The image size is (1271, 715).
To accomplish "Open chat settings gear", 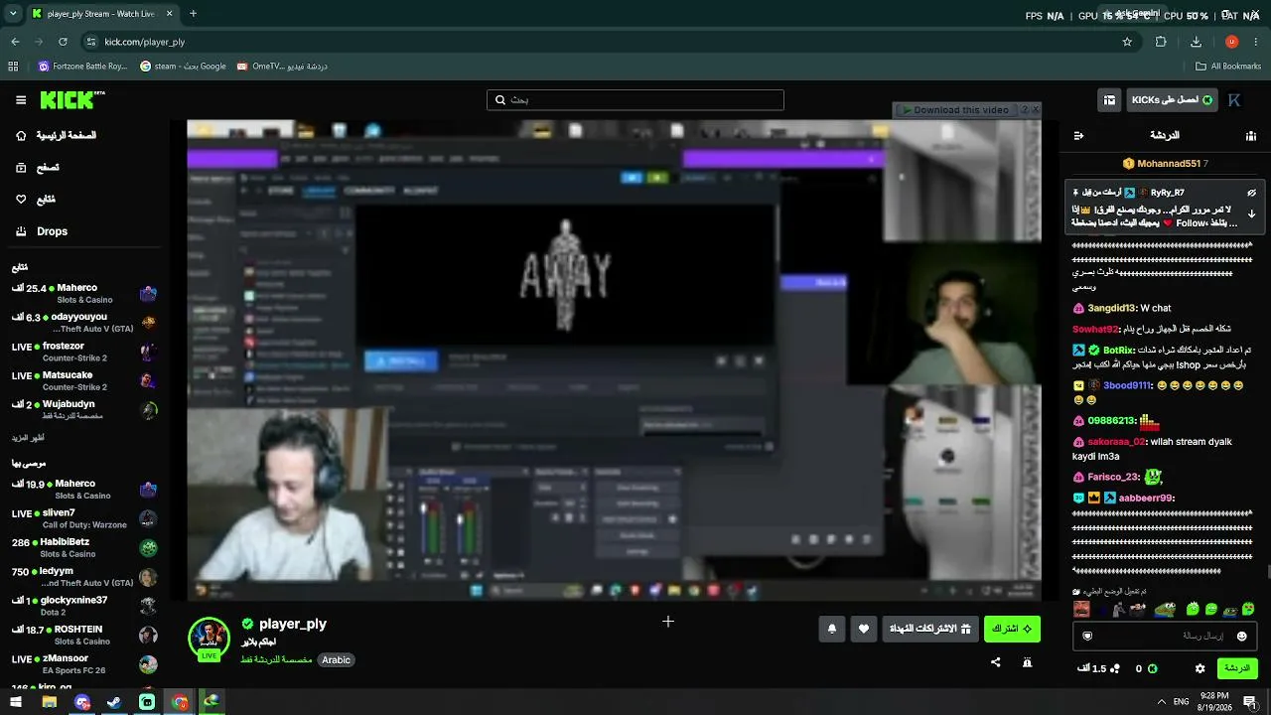I will pyautogui.click(x=1200, y=668).
